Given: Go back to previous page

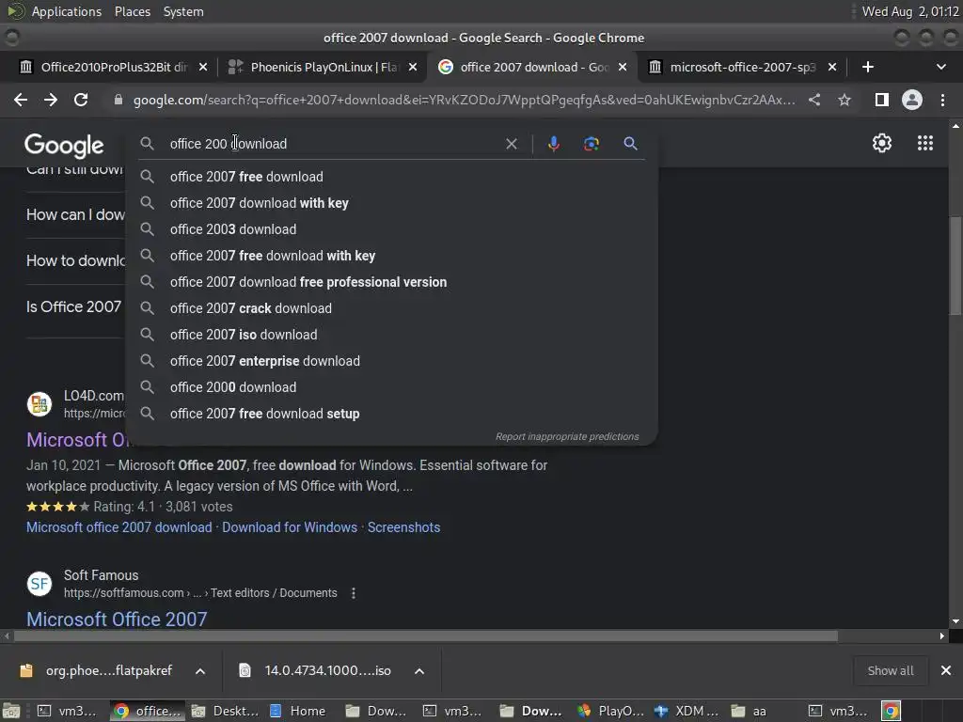Looking at the screenshot, I should pos(21,100).
